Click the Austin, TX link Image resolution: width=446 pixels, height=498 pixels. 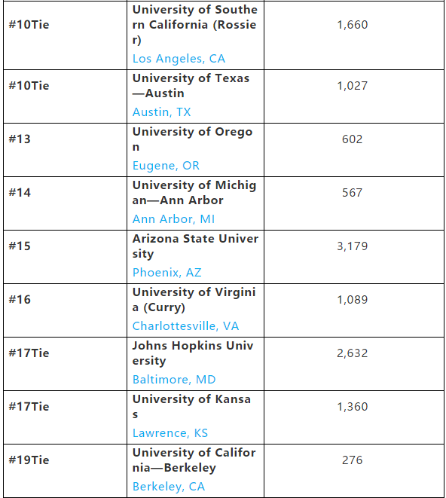coord(161,112)
